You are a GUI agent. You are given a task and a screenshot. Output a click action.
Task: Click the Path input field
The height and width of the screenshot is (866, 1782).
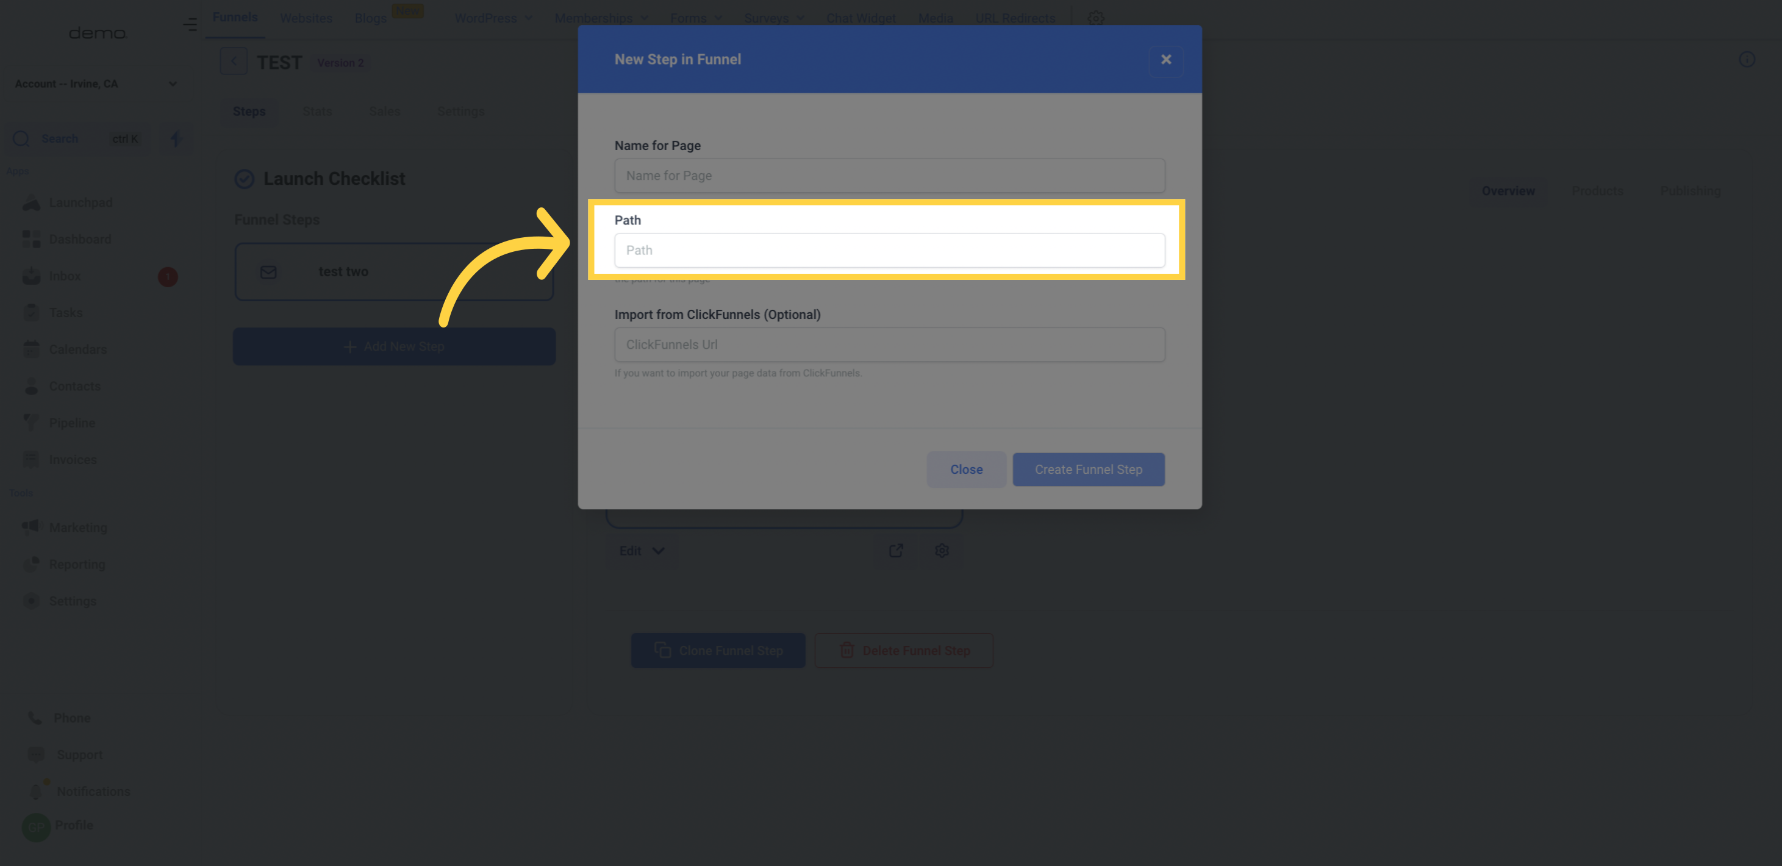click(x=890, y=250)
